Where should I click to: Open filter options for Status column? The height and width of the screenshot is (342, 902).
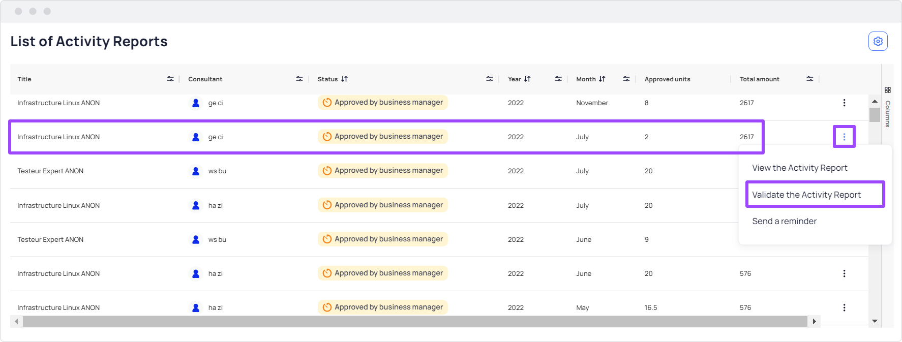489,79
